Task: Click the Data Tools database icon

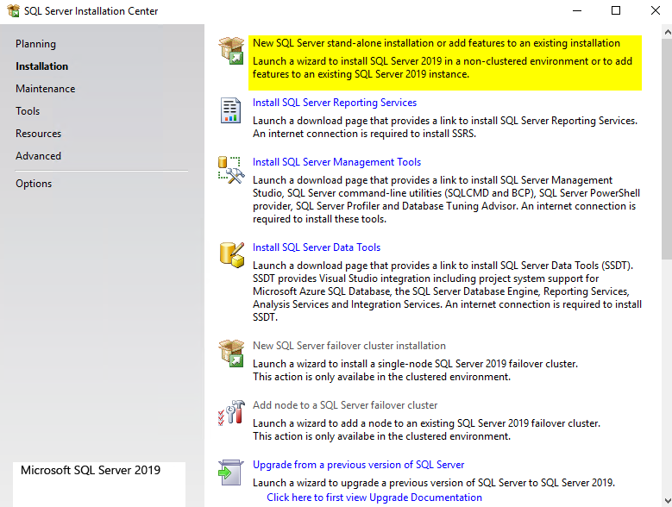Action: pyautogui.click(x=231, y=255)
